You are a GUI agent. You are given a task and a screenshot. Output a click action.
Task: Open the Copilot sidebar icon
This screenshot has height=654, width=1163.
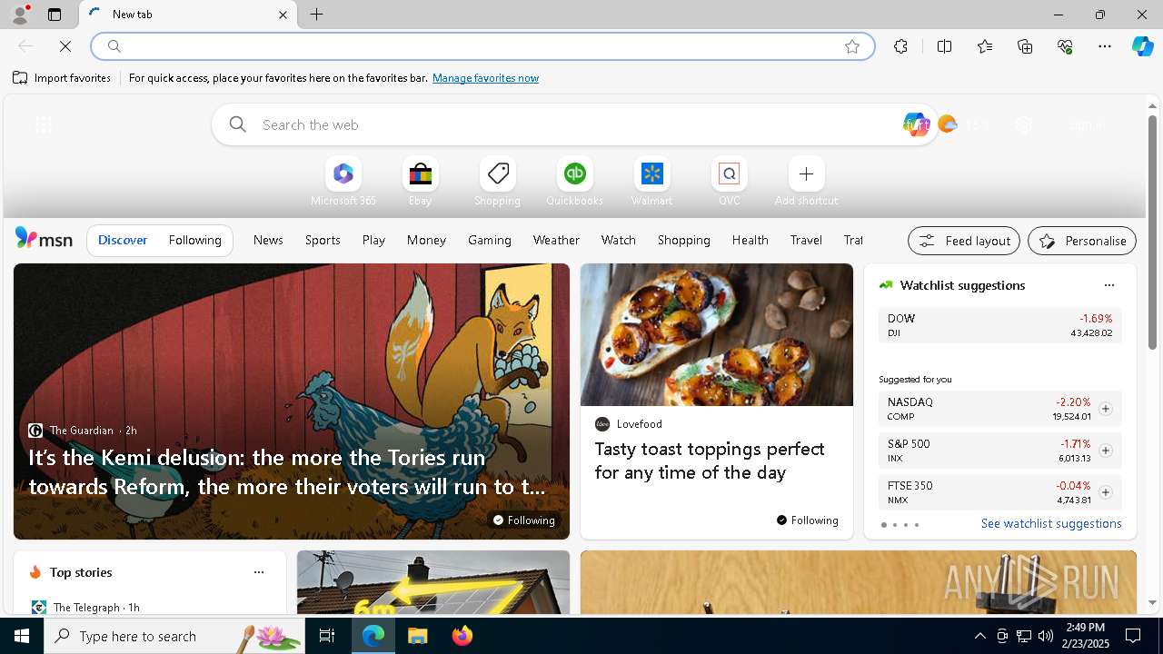point(1142,46)
